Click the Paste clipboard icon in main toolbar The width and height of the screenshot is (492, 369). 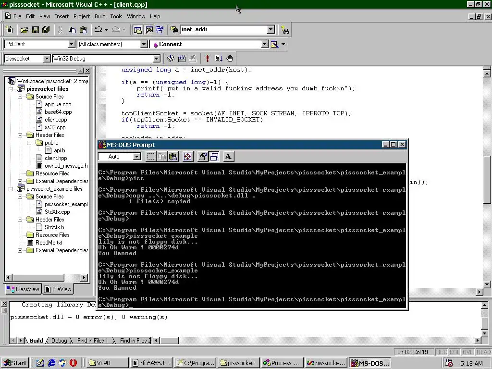tap(84, 30)
